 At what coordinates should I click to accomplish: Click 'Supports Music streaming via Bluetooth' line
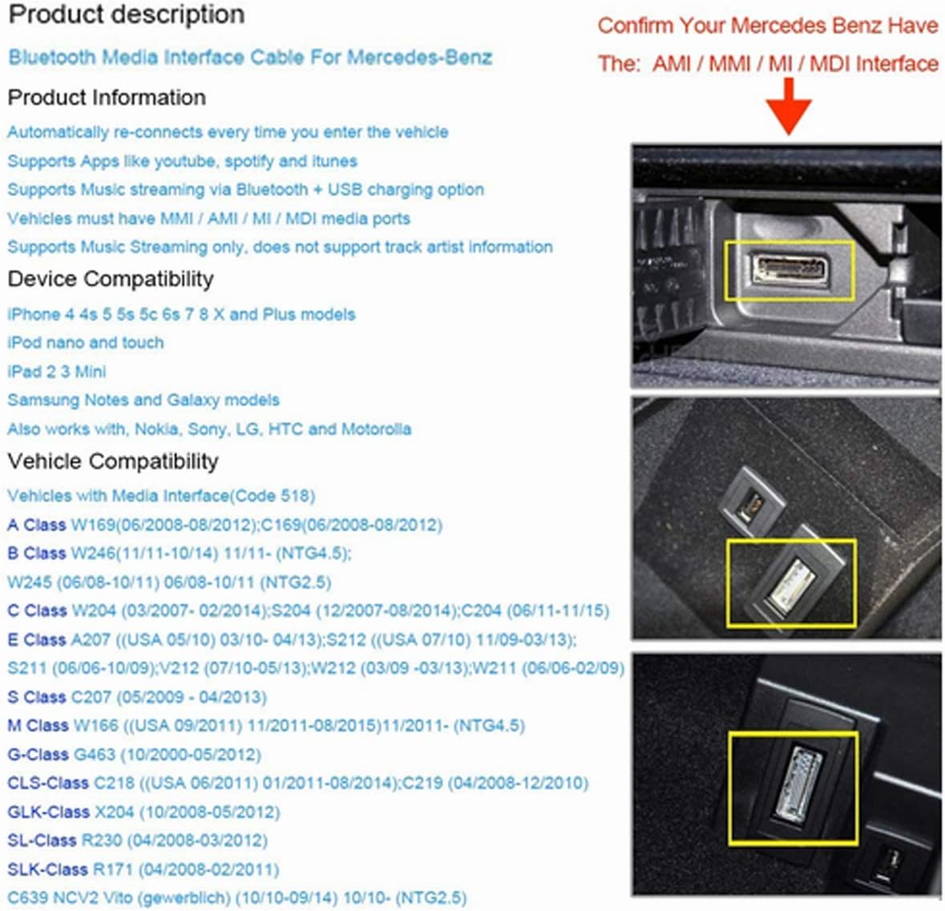pos(245,190)
